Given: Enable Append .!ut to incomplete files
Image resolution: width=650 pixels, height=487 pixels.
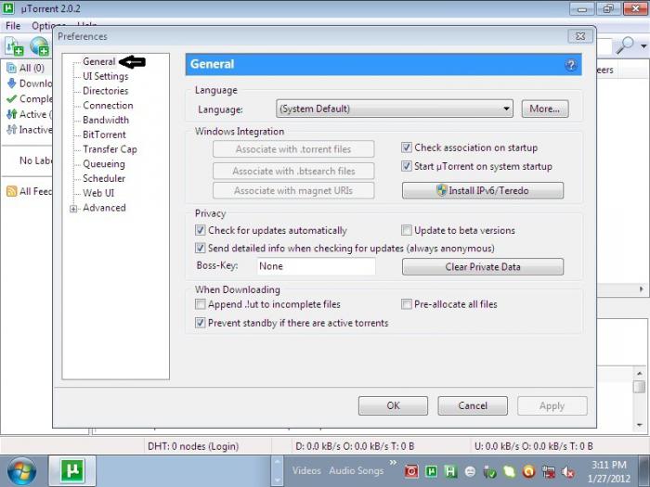Looking at the screenshot, I should click(201, 304).
